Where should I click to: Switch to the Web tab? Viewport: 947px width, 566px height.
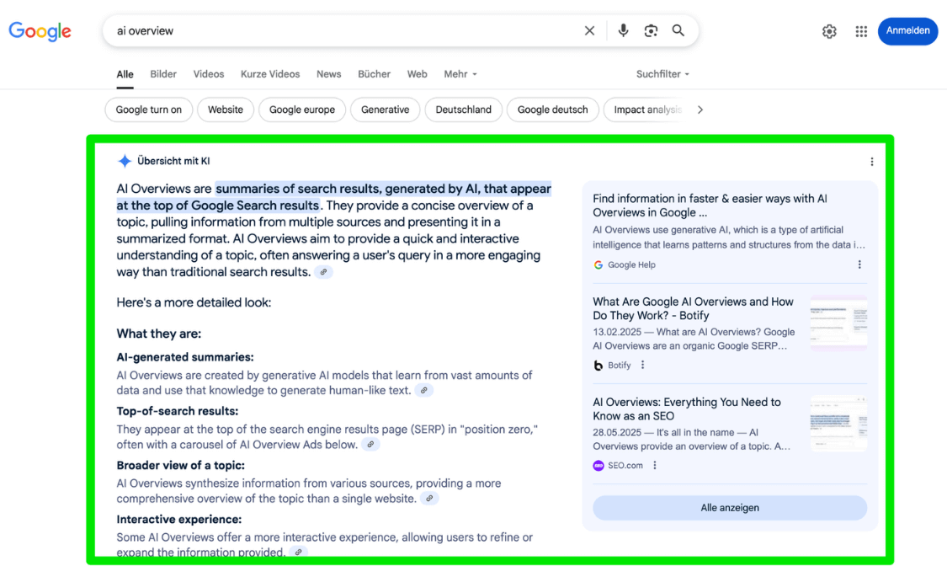point(417,74)
